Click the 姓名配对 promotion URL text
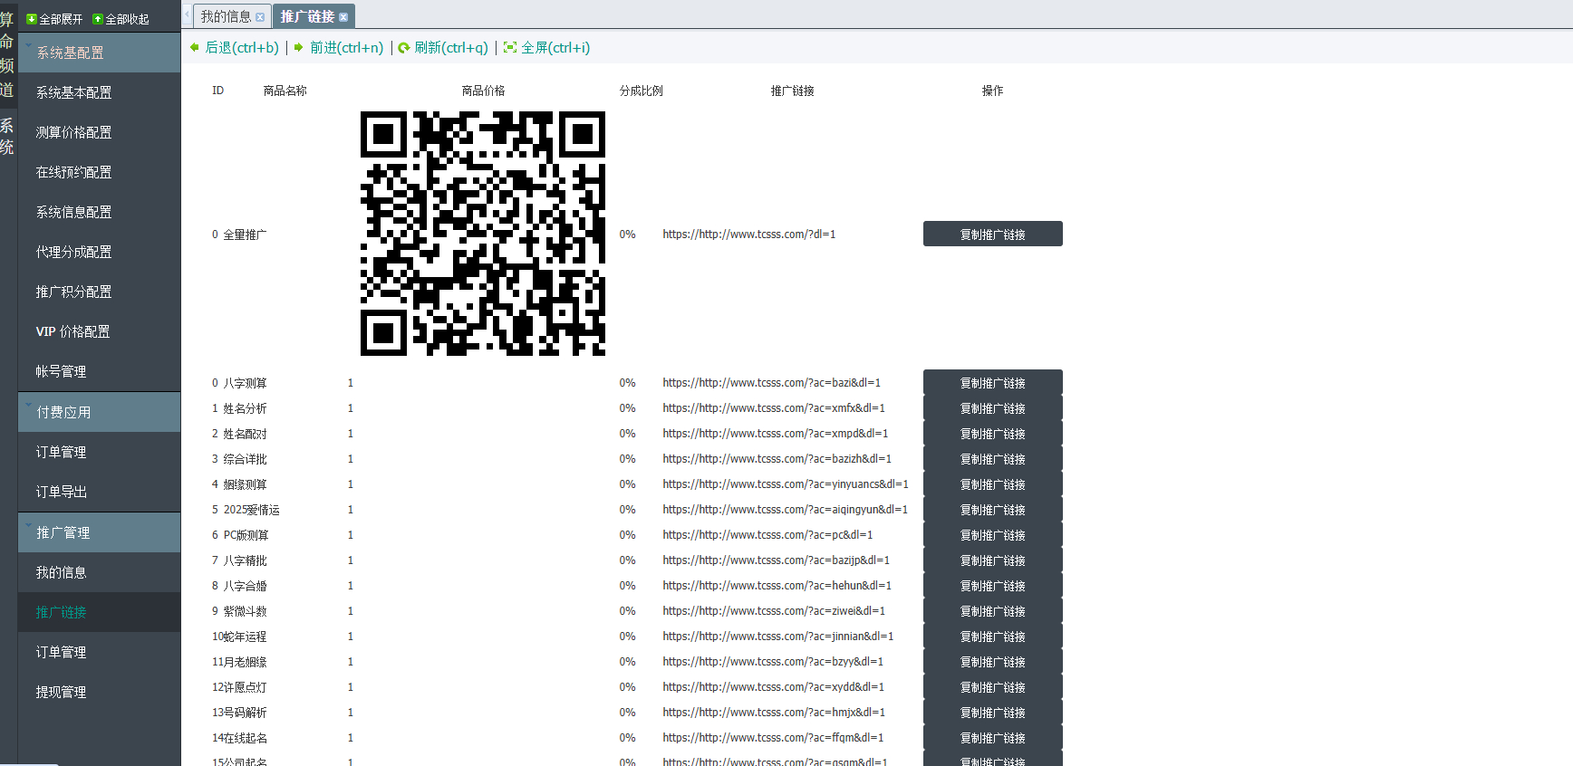1573x766 pixels. pos(775,434)
